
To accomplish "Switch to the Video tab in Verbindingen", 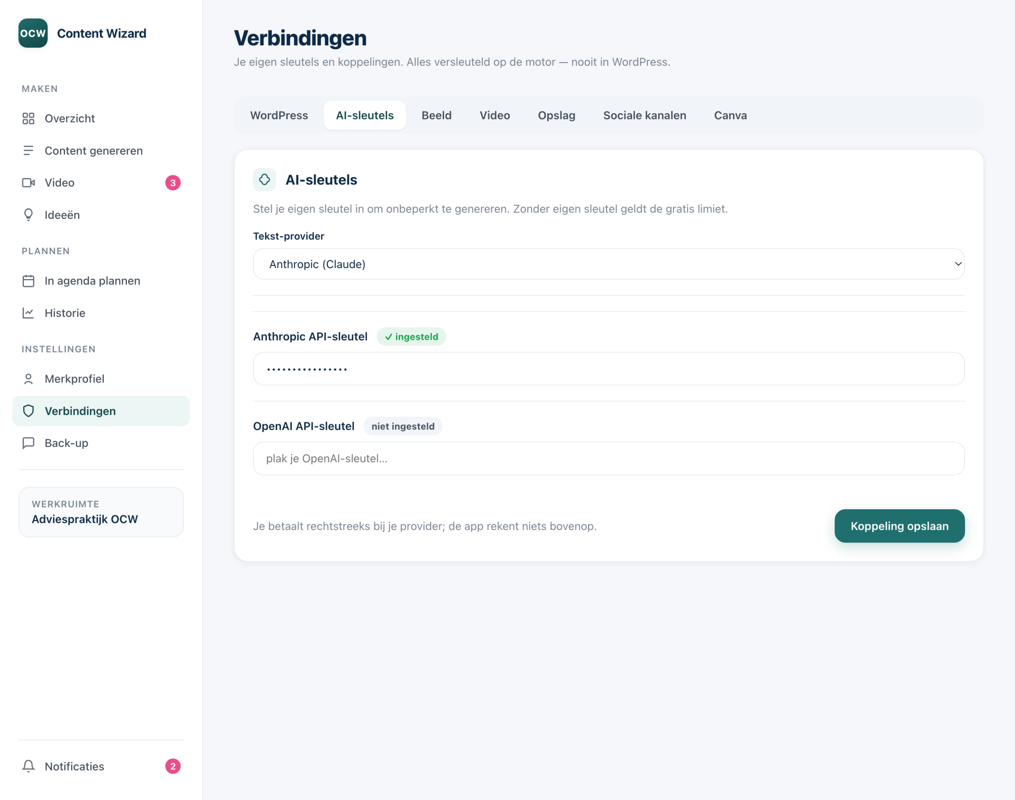I will [x=495, y=115].
